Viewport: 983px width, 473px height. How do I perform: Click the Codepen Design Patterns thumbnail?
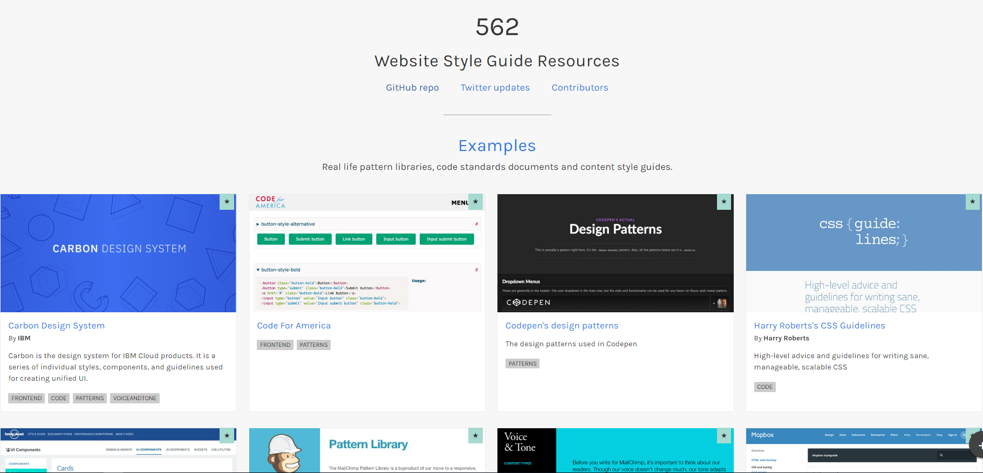tap(616, 253)
